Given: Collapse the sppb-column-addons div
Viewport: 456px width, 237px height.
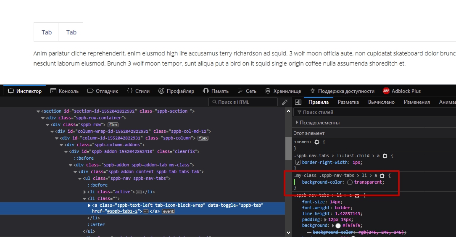Looking at the screenshot, I should pos(61,145).
